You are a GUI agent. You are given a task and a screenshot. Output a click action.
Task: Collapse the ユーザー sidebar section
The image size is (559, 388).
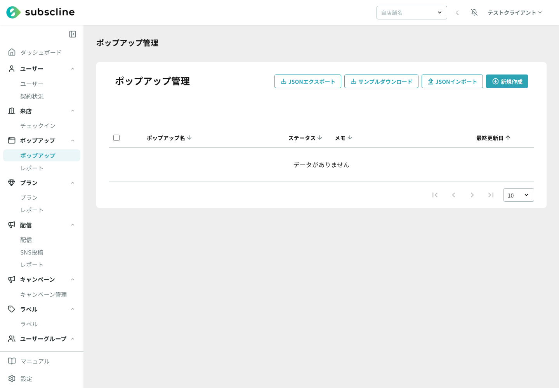[x=73, y=69]
